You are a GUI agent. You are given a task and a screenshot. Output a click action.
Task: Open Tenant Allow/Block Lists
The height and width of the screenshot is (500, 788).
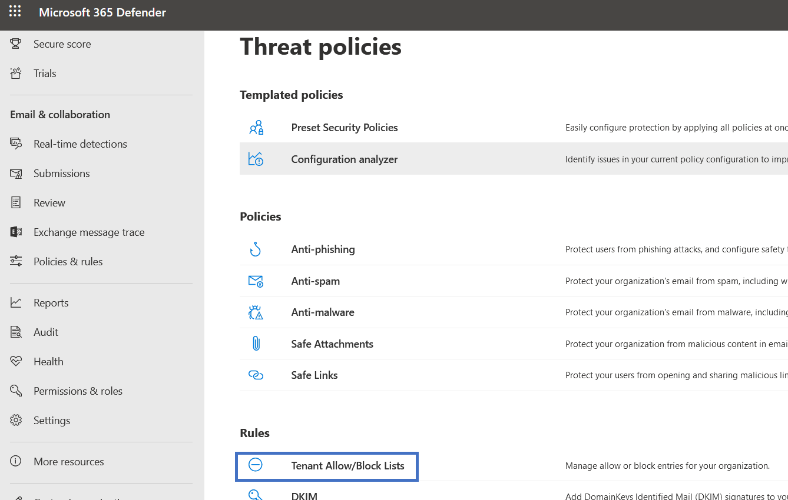347,466
